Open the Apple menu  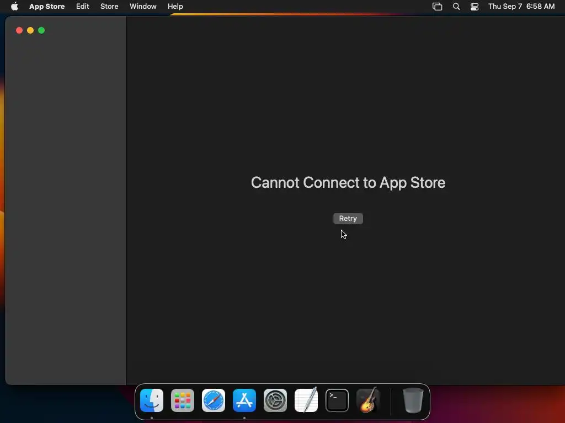click(x=14, y=7)
